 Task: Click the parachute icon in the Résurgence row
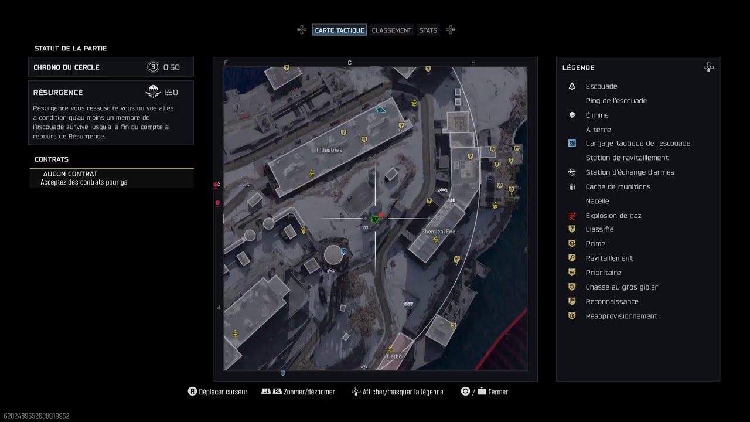[x=153, y=91]
